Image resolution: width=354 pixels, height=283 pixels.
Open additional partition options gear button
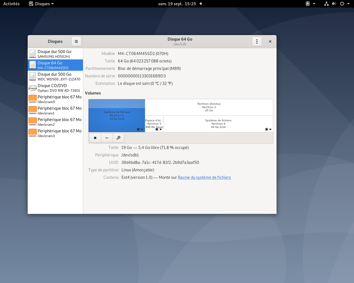(118, 138)
